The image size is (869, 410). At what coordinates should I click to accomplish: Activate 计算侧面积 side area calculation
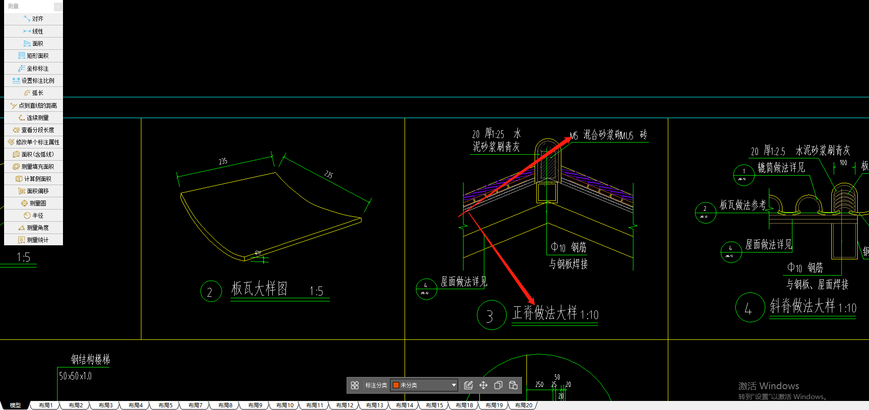[34, 179]
